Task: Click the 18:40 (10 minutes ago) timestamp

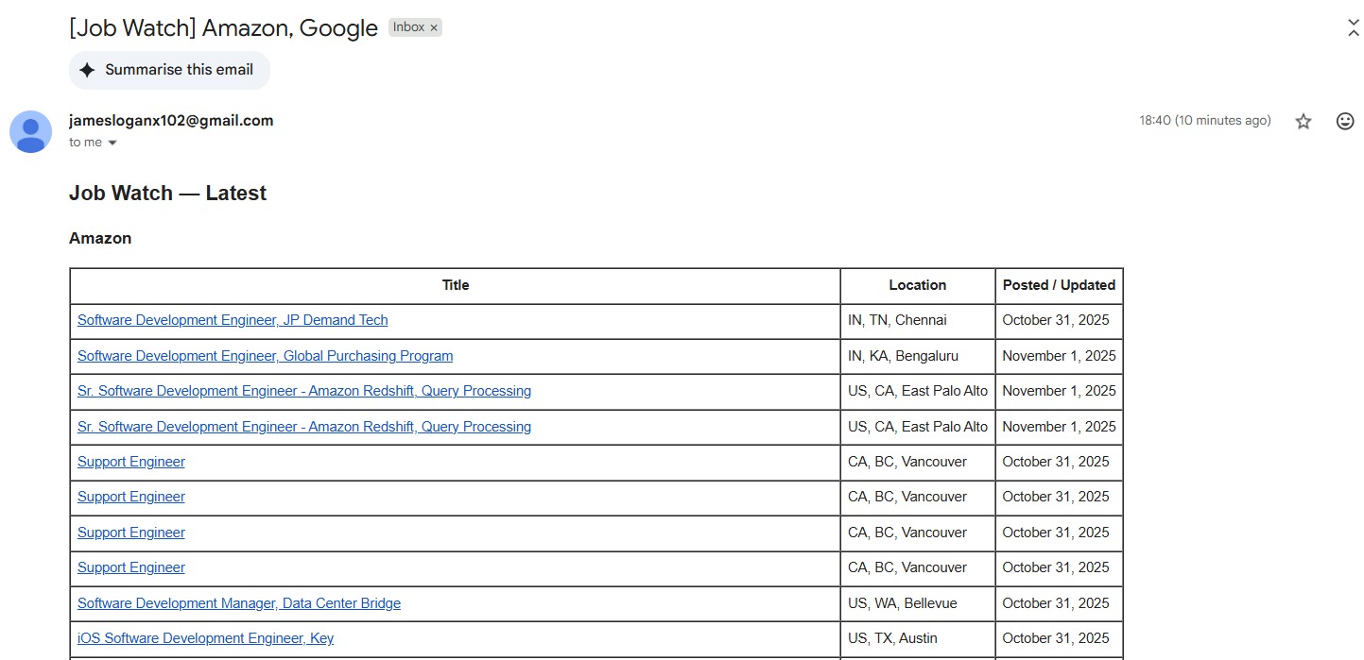Action: click(x=1204, y=121)
